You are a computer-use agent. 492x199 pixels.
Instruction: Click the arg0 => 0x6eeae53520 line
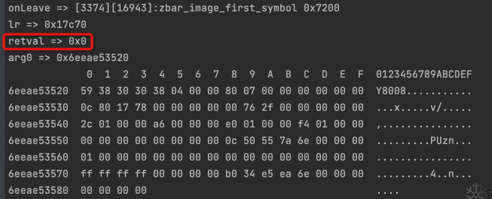(x=68, y=58)
